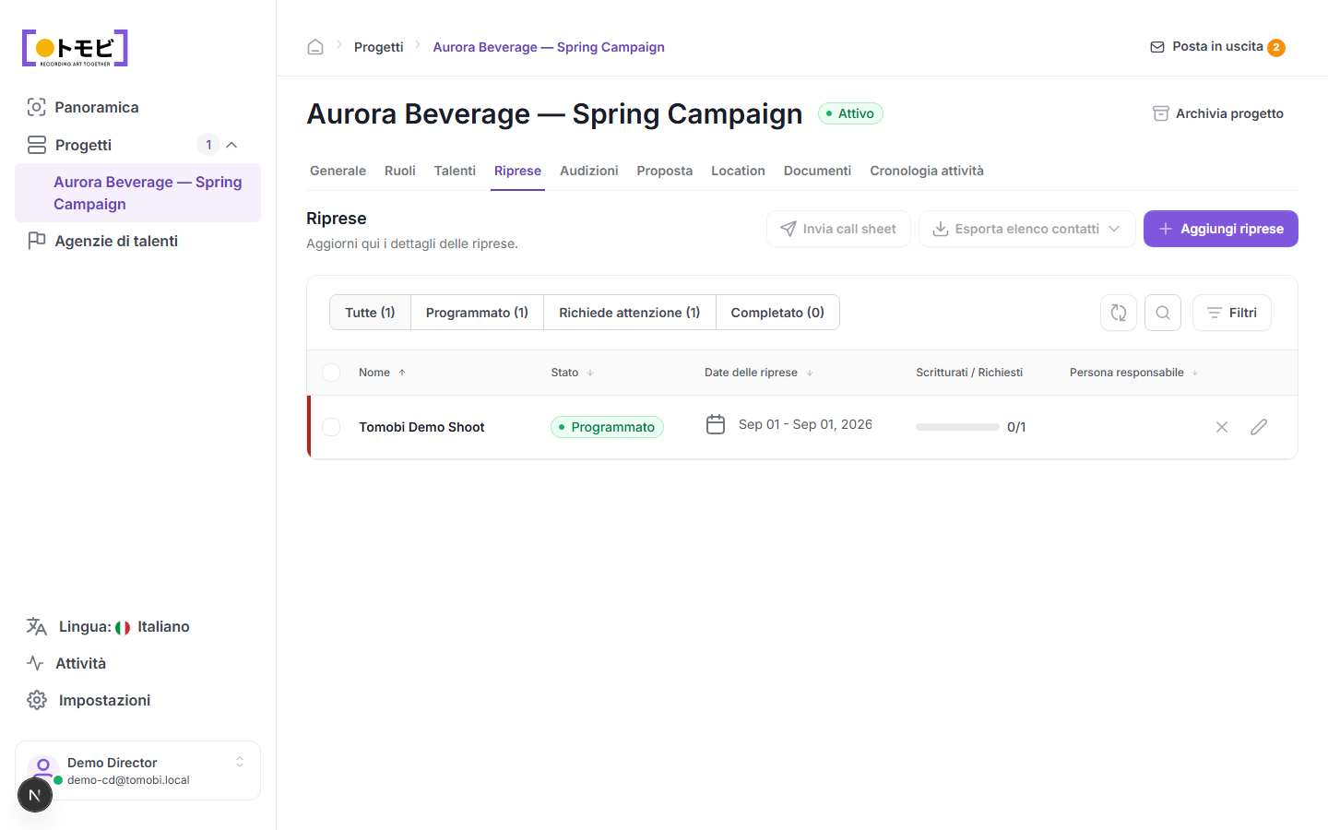Filter list by Completato (0)
Viewport: 1328px width, 830px height.
pos(777,313)
